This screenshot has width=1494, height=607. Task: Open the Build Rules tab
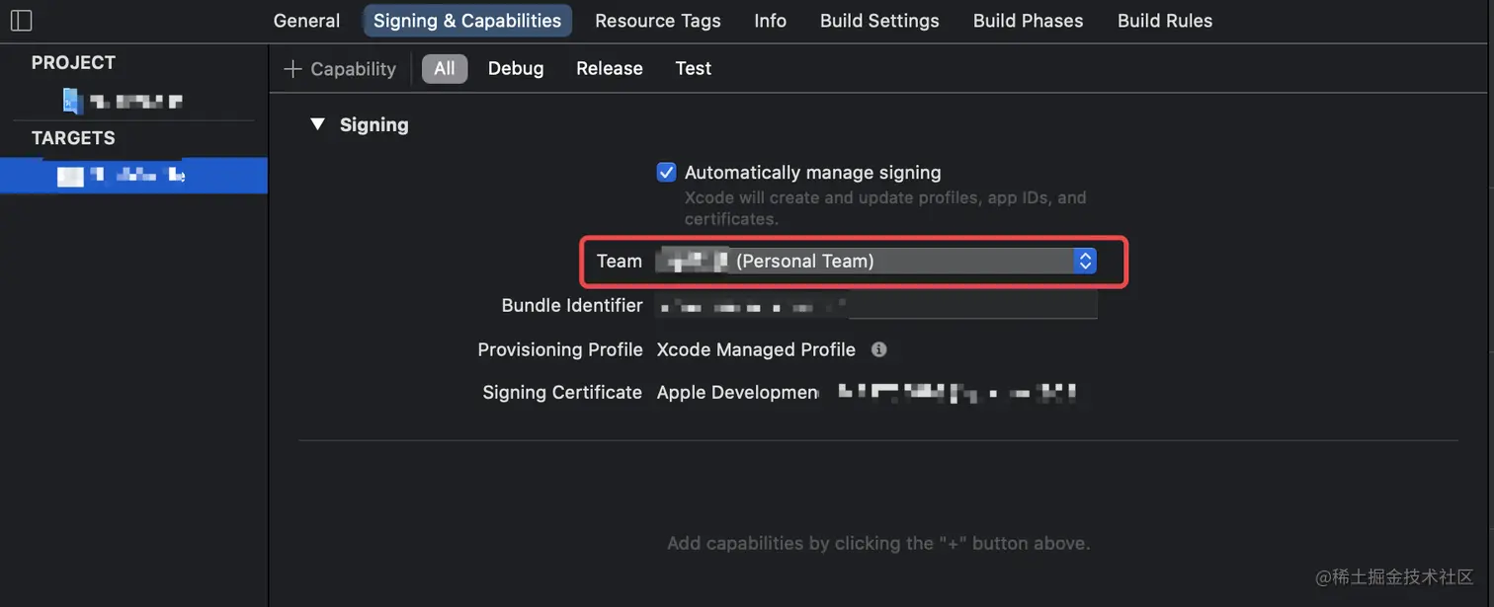[1165, 21]
